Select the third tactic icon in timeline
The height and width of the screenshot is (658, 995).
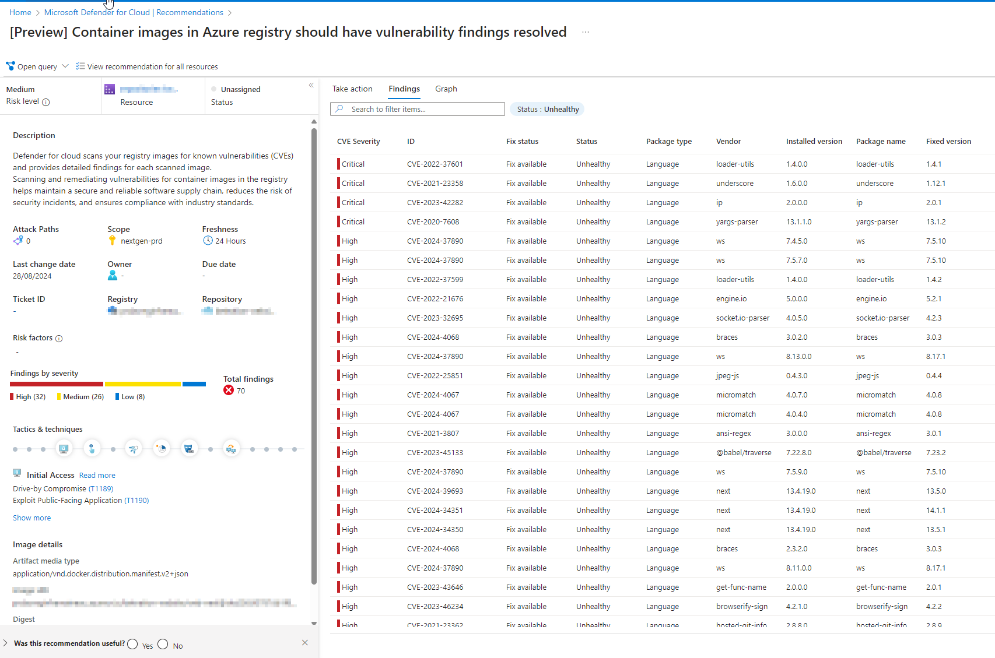coord(134,449)
